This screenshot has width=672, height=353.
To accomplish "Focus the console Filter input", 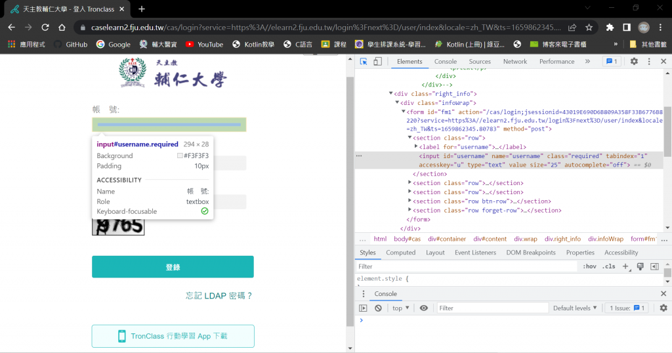I will click(492, 308).
